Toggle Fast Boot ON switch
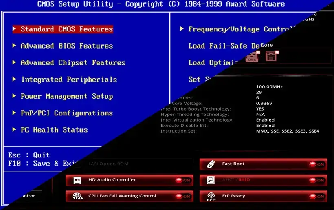This screenshot has width=334, height=210. 317,164
